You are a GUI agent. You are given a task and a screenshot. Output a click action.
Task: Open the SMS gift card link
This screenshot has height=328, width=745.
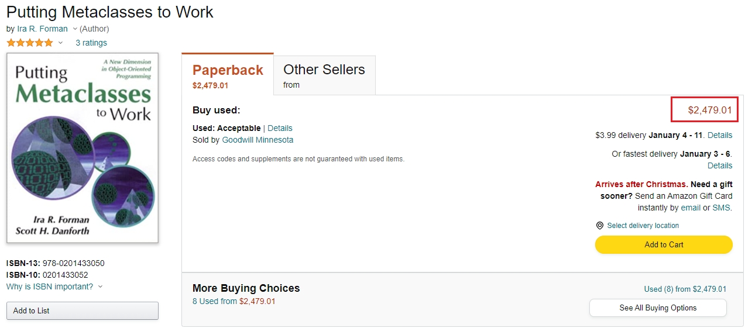coord(721,208)
